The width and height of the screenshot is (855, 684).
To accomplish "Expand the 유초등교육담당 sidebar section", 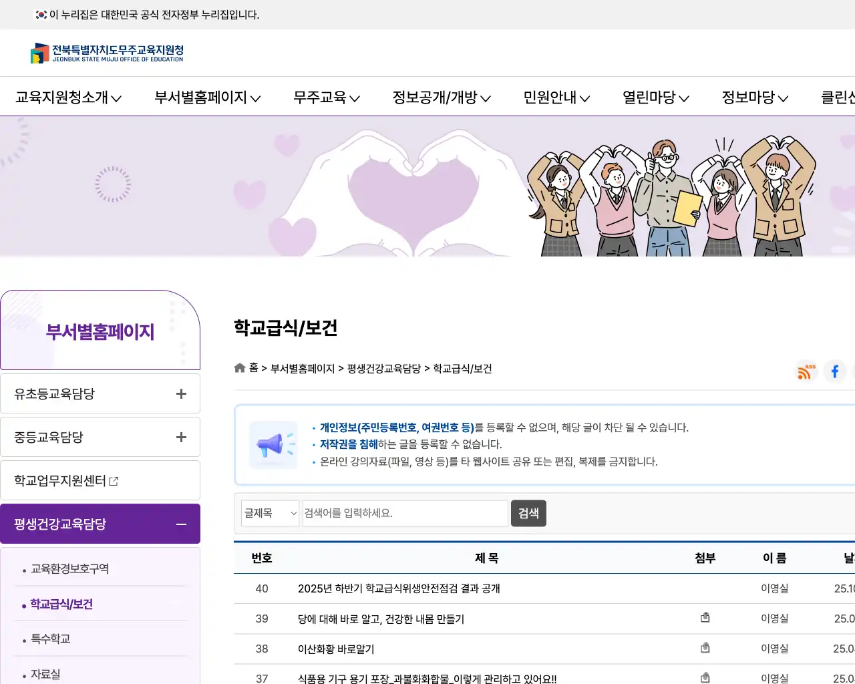I will [x=180, y=393].
